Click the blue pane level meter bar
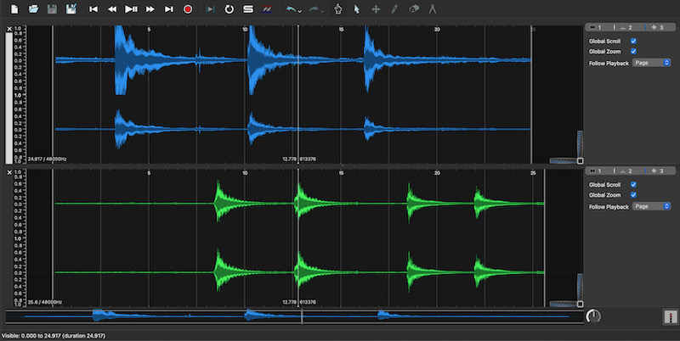 tap(8, 98)
